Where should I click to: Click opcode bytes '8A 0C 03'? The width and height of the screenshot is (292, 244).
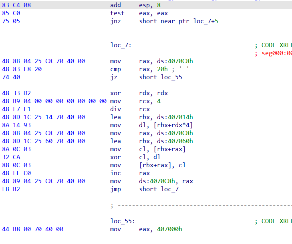pyautogui.click(x=16, y=149)
